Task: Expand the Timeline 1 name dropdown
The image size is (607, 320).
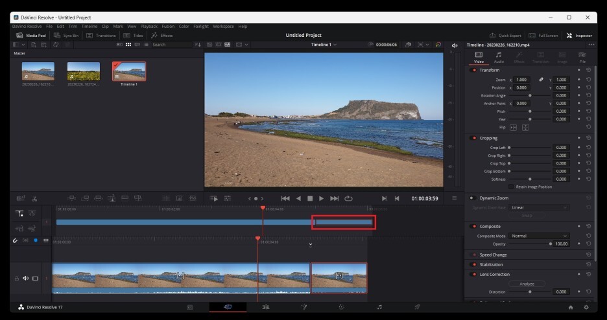Action: [x=323, y=45]
